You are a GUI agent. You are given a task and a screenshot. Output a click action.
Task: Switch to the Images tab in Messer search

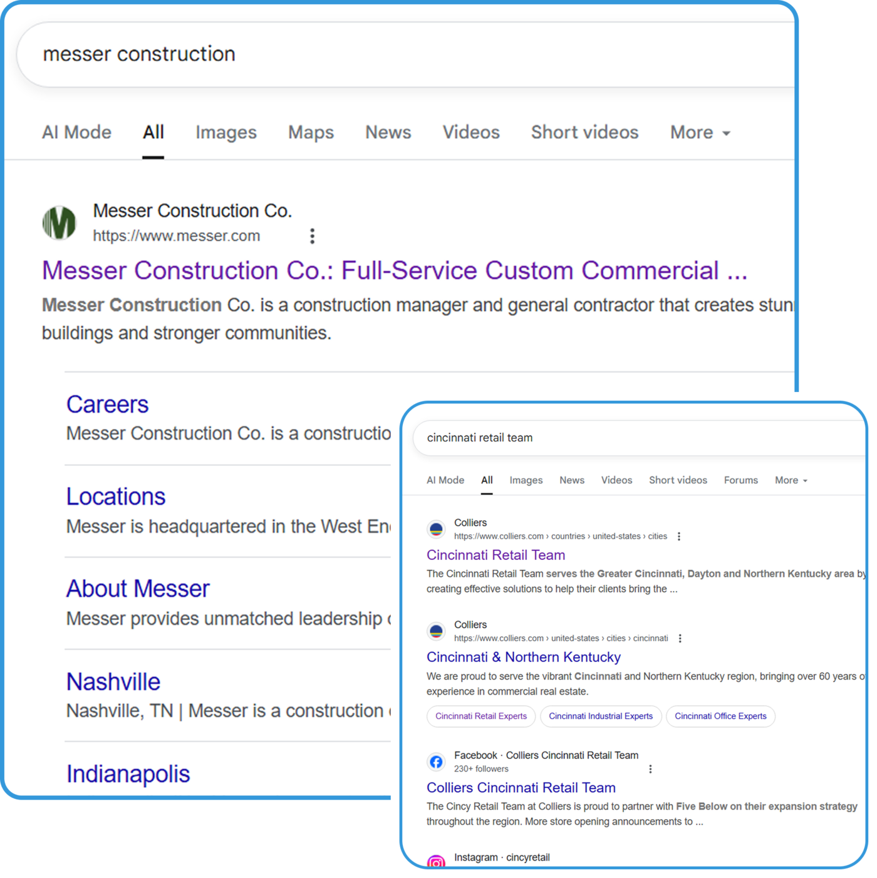(x=226, y=133)
